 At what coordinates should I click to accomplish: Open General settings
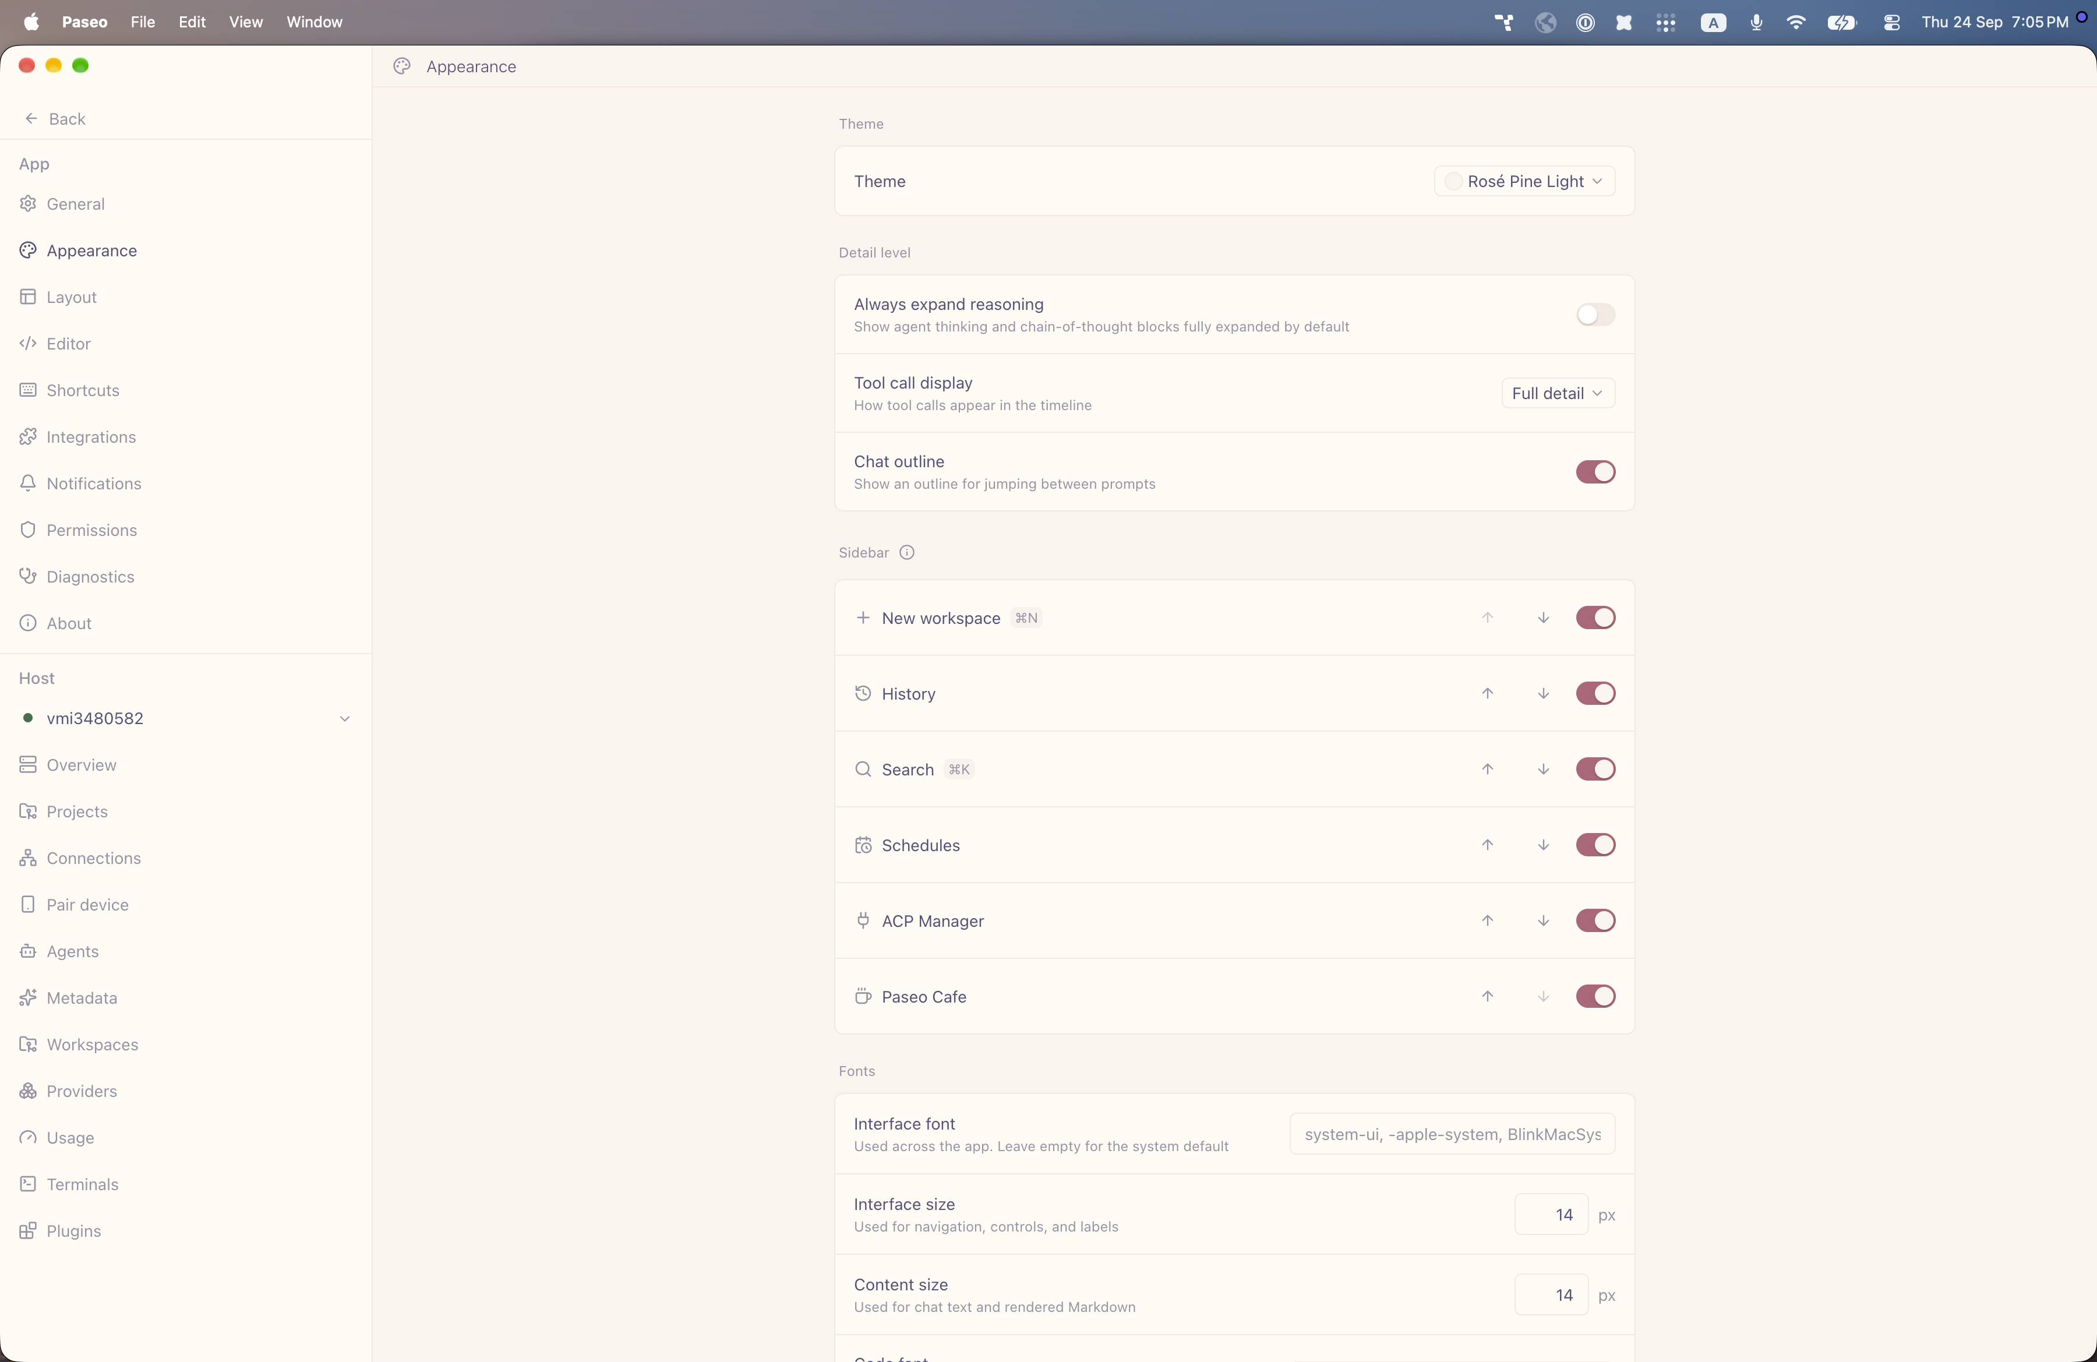pyautogui.click(x=186, y=204)
